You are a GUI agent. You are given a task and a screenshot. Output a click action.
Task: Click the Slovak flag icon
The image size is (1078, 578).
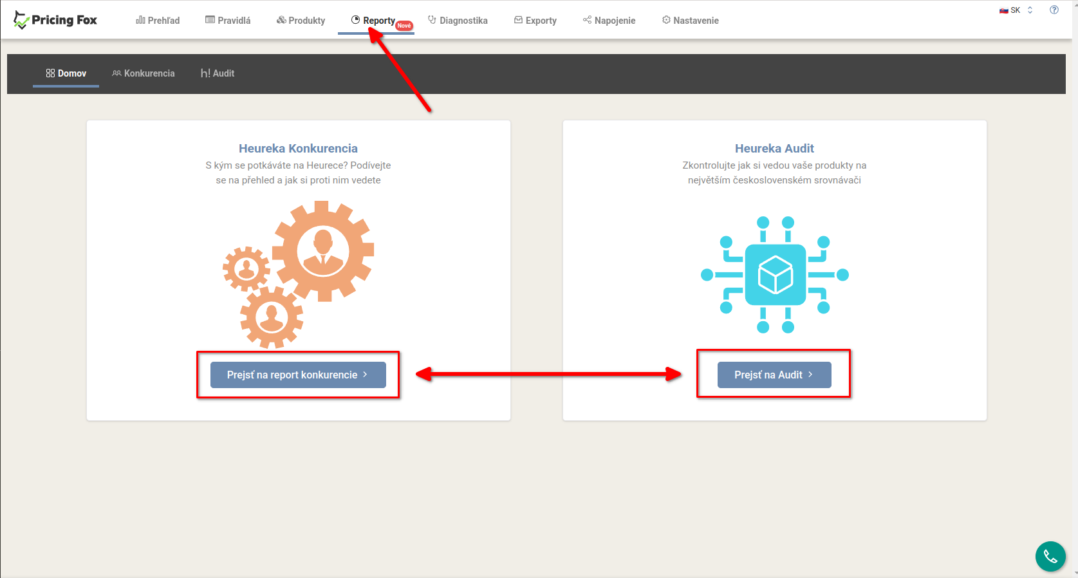click(1003, 10)
